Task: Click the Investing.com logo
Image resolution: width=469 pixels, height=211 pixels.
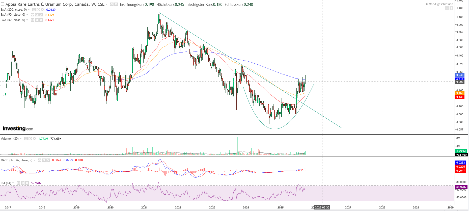Action: pos(18,128)
